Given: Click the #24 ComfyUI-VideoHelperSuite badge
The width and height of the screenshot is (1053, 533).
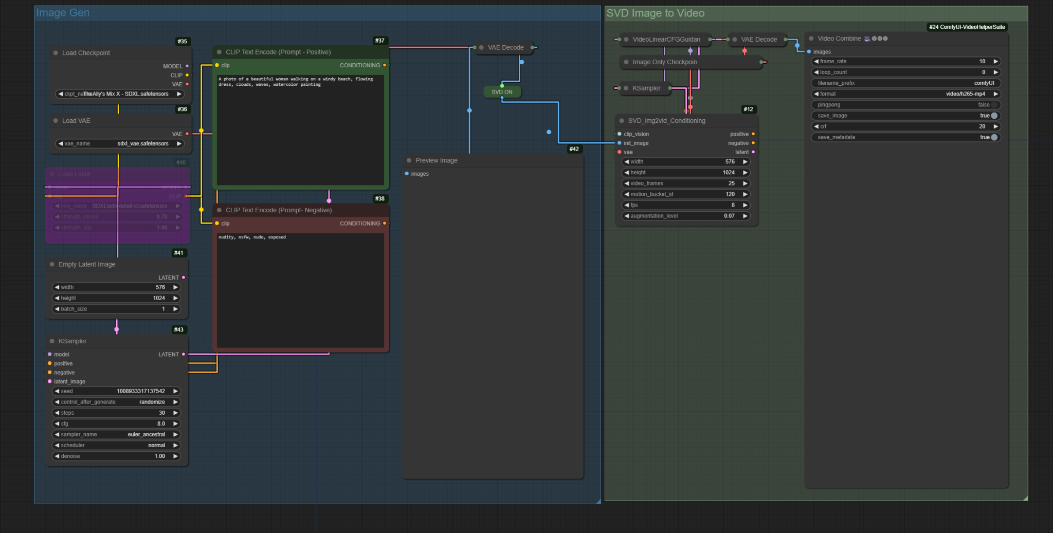Looking at the screenshot, I should [x=967, y=27].
